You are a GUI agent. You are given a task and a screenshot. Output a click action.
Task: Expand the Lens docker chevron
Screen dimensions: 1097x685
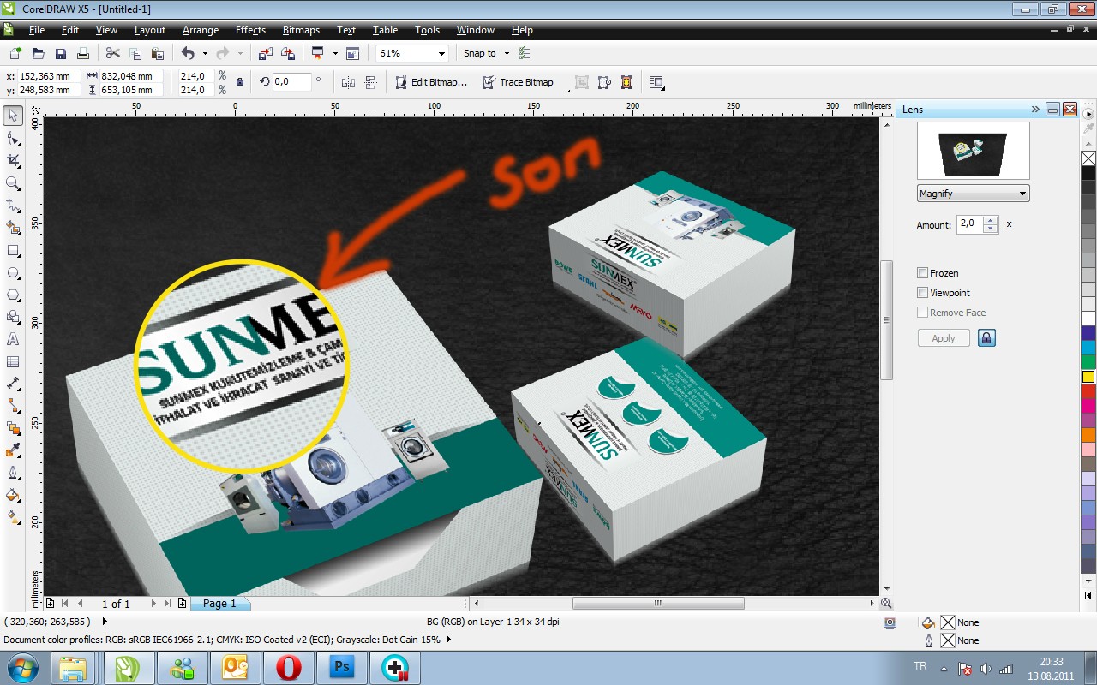(1035, 110)
